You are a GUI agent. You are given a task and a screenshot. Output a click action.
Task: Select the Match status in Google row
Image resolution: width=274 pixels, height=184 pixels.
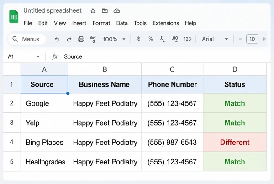tap(235, 103)
